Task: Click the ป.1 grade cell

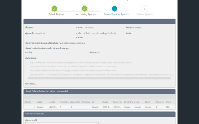Action: (157, 107)
